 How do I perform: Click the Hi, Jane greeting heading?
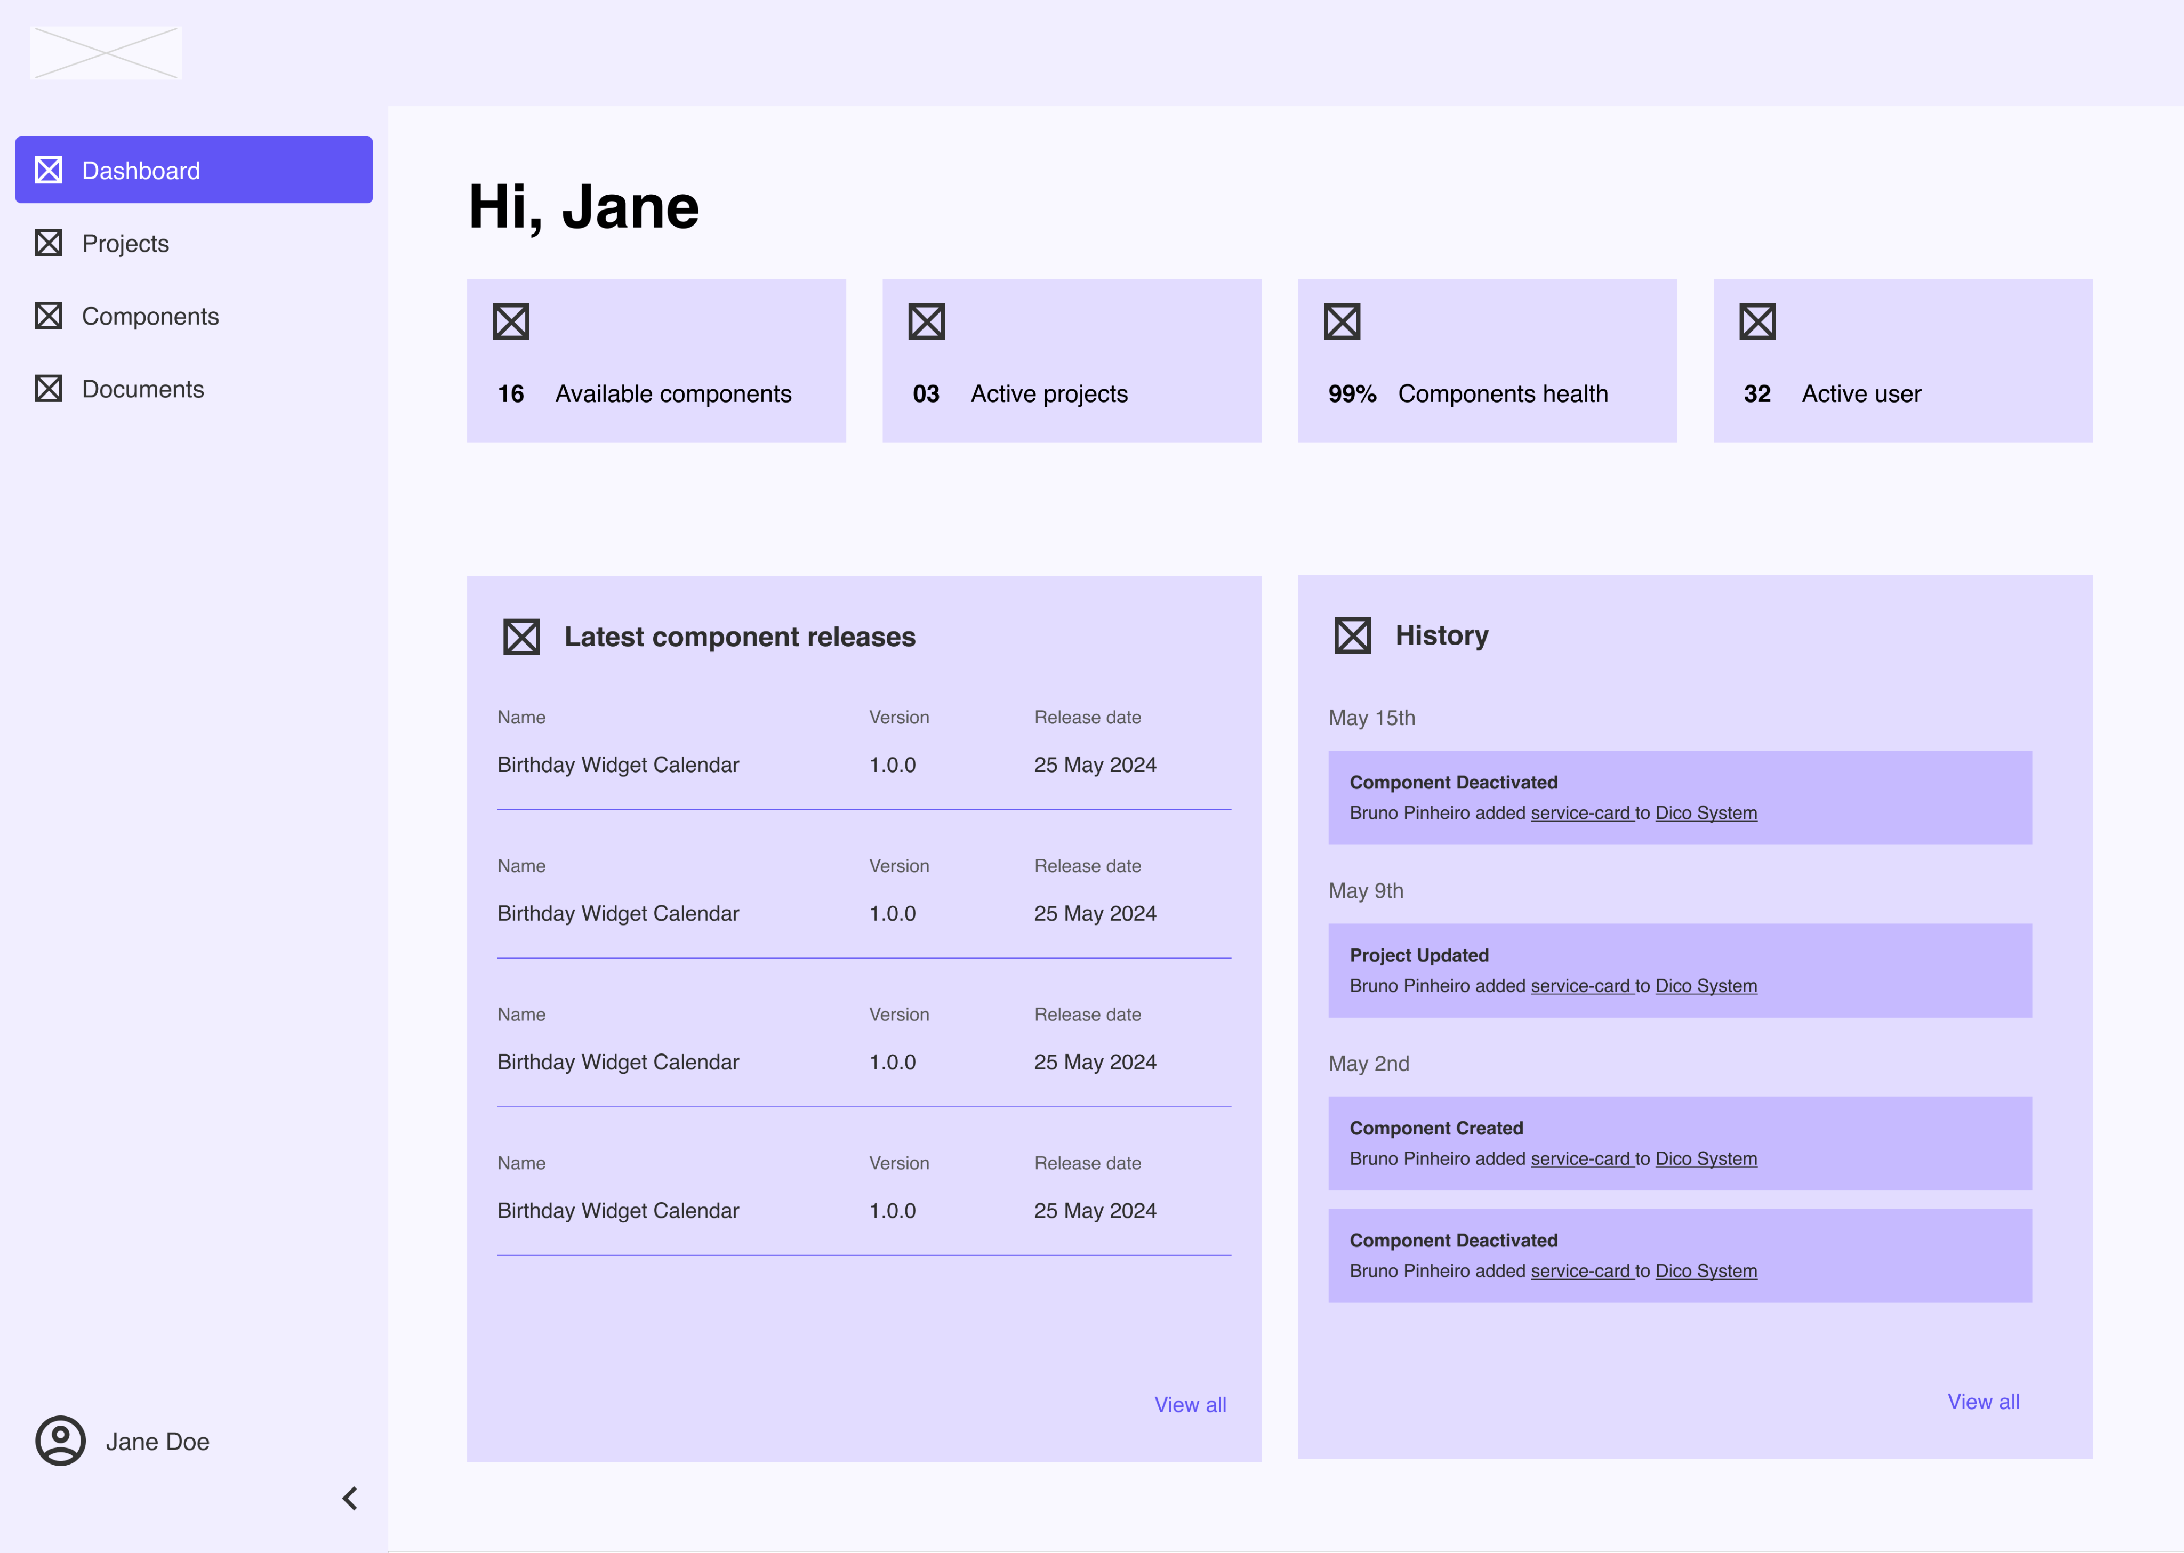tap(583, 206)
